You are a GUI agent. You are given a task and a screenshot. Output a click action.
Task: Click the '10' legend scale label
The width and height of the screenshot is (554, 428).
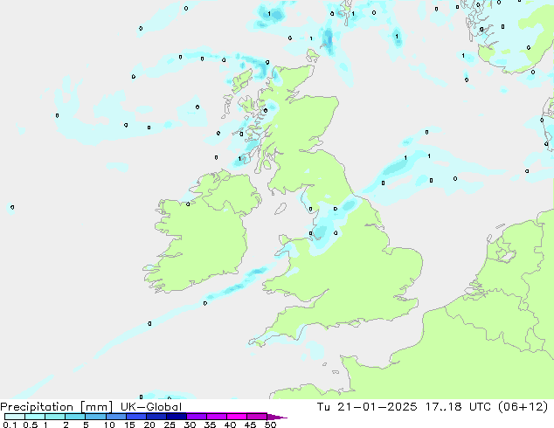point(109,425)
